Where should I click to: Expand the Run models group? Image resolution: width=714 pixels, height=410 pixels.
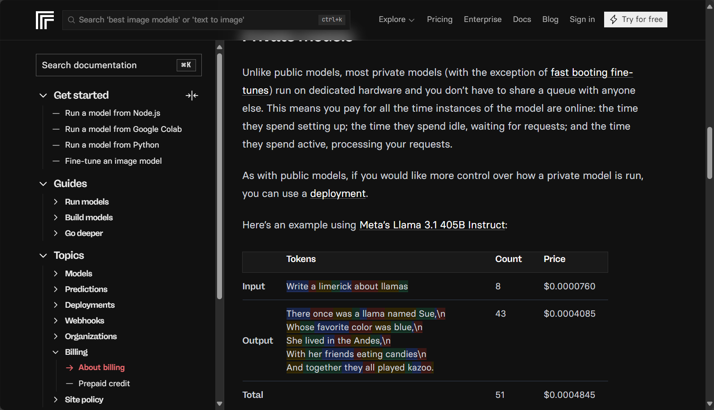pos(56,202)
